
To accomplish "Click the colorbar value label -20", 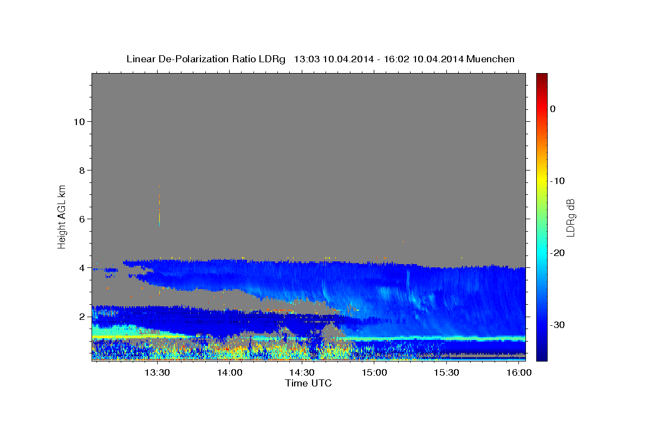I will [x=558, y=253].
